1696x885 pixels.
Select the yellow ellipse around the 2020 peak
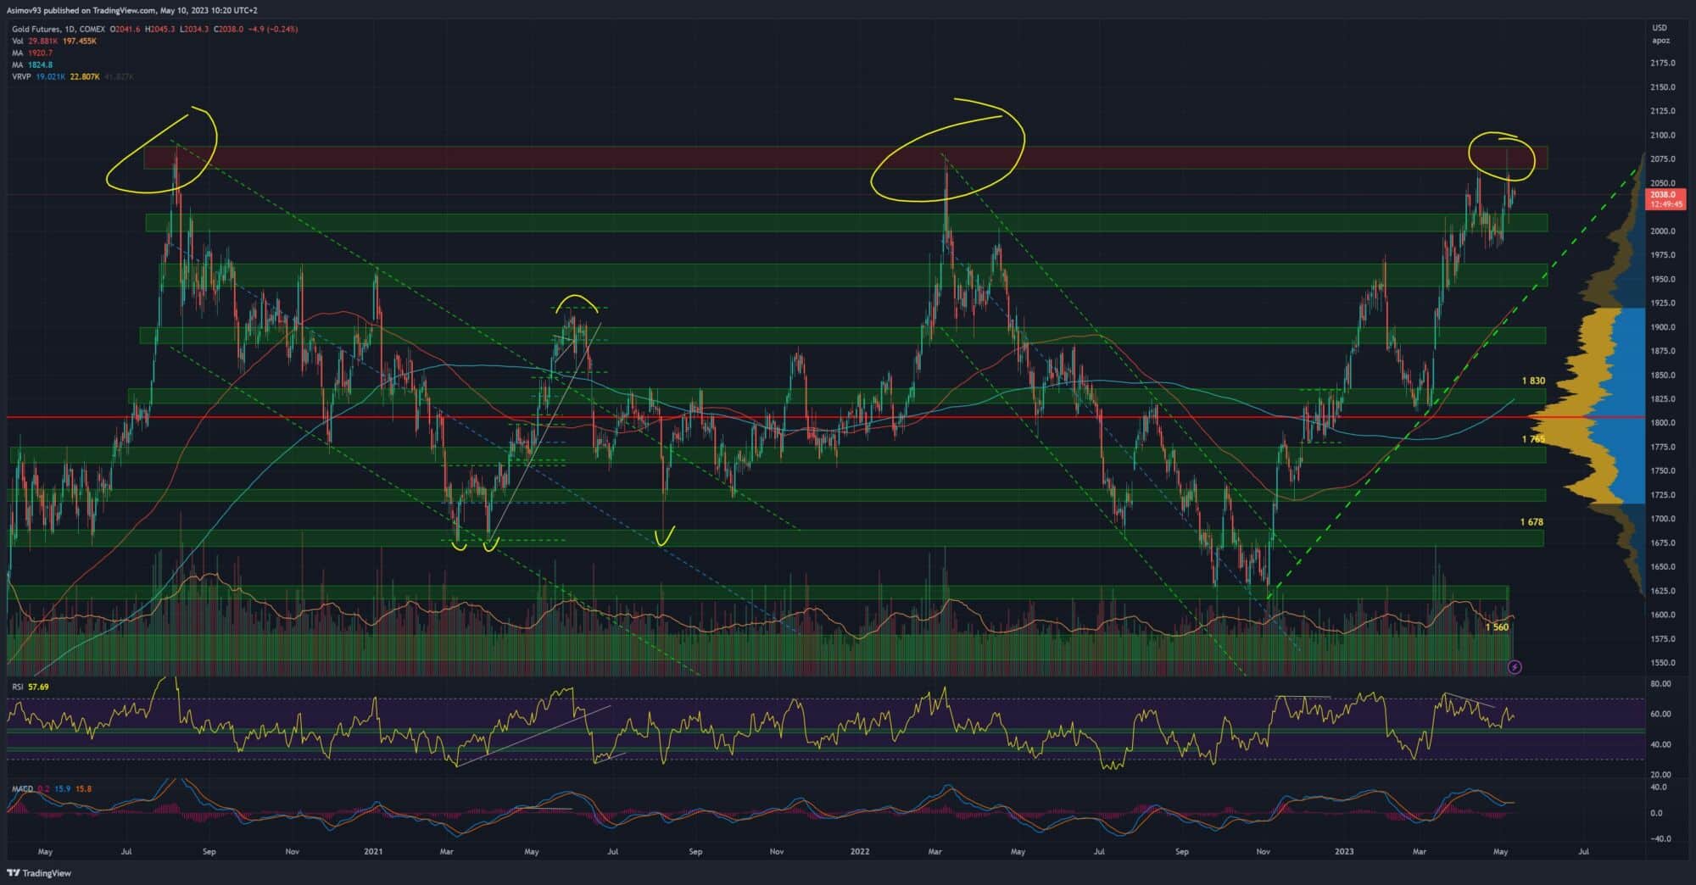pyautogui.click(x=162, y=149)
